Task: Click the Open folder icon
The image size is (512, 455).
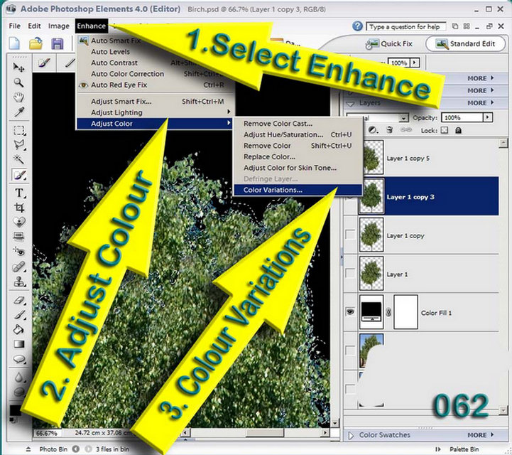Action: coord(36,43)
